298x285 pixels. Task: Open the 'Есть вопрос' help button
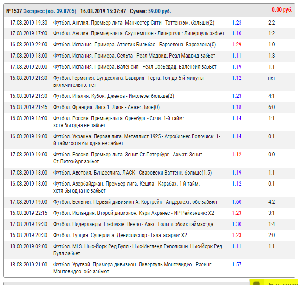click(280, 282)
